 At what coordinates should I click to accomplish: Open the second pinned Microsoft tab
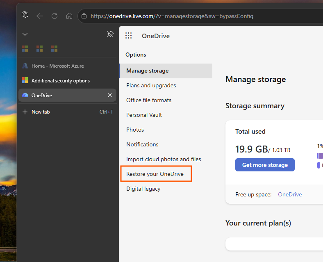tap(39, 49)
